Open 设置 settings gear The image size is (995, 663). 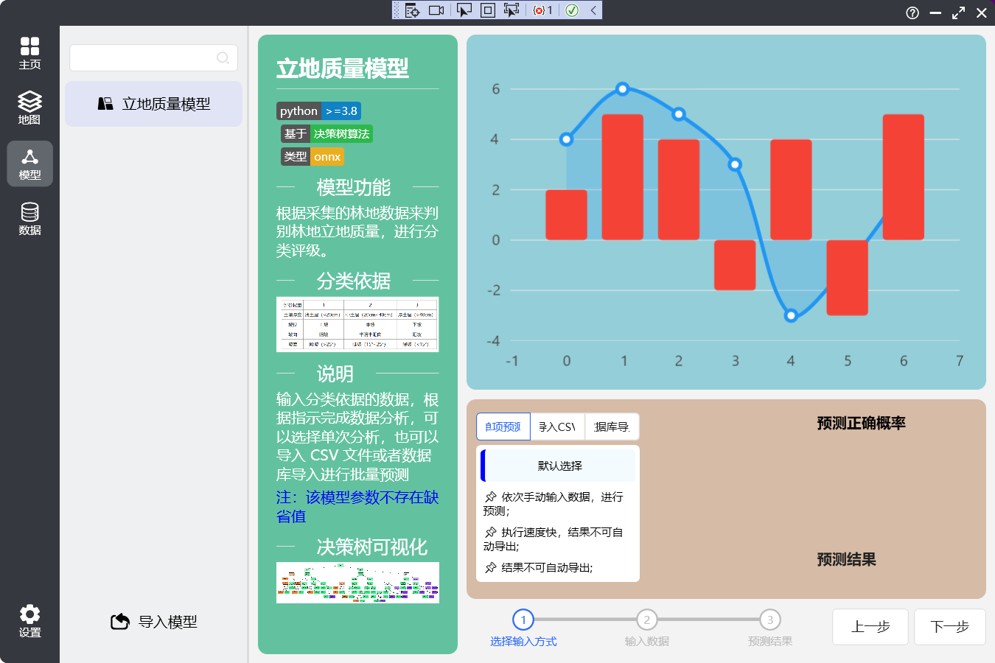coord(29,621)
